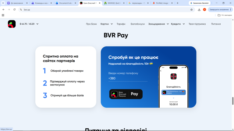Screen dimensions: 234x131
Task: Click the Благодійність label in phone
Action: coord(173,87)
